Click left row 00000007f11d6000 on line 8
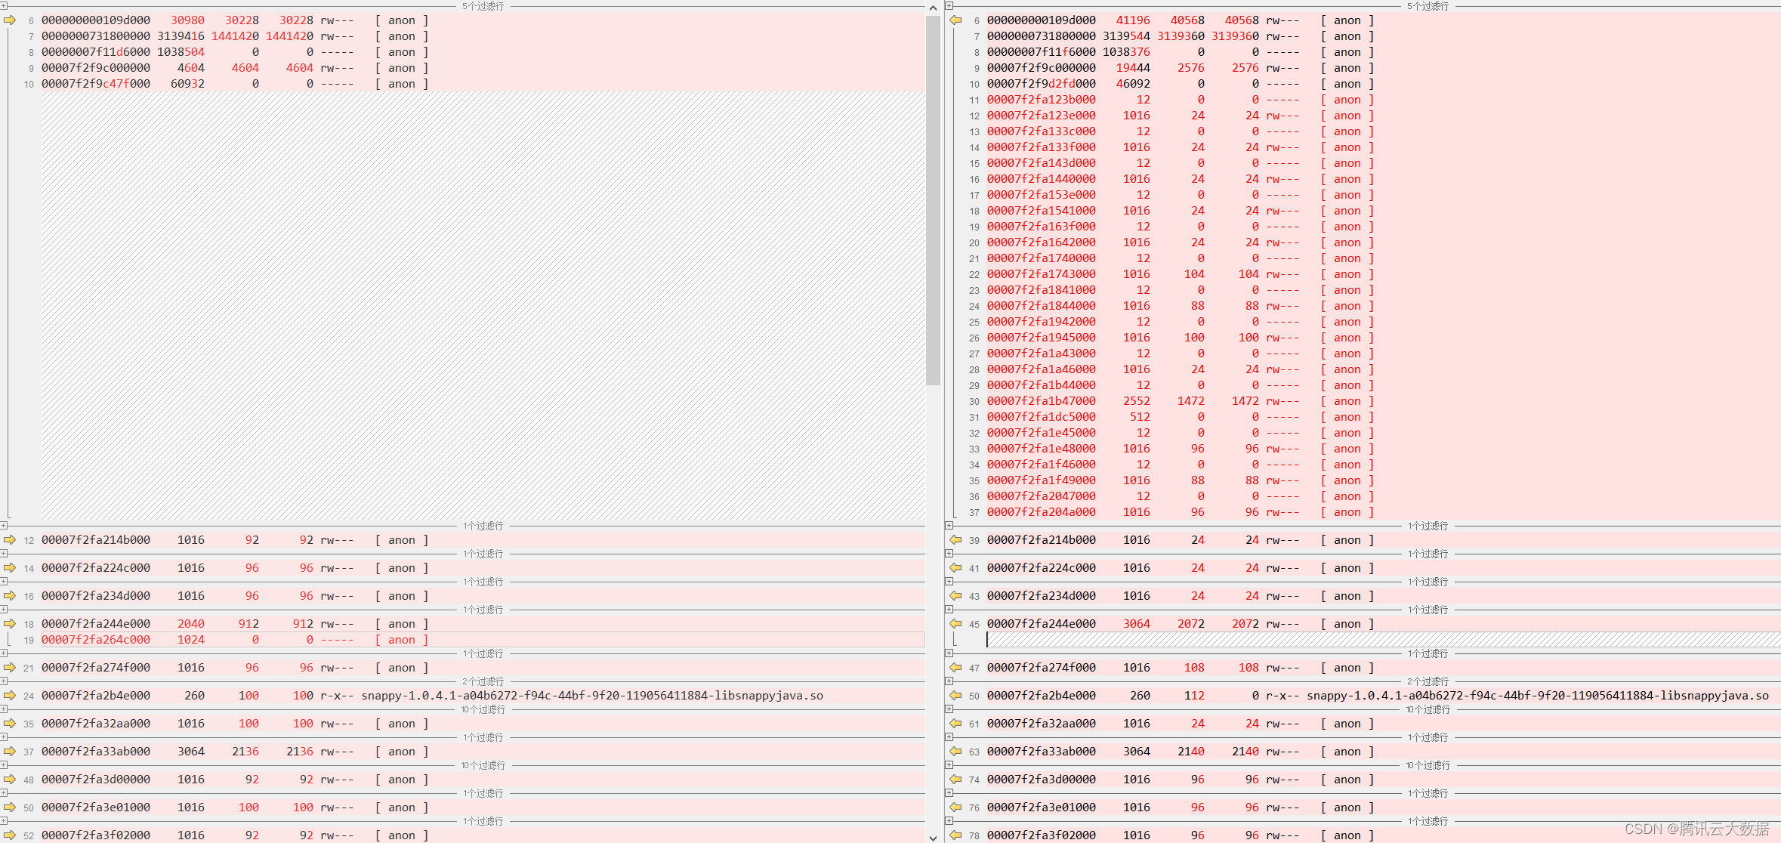 point(483,52)
